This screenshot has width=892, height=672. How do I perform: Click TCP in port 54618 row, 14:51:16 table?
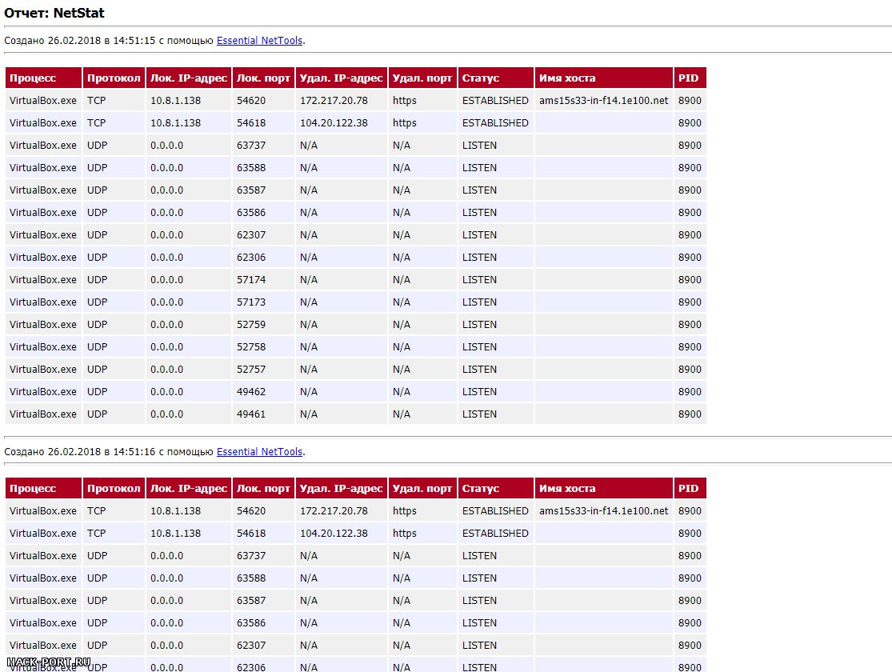pos(97,533)
